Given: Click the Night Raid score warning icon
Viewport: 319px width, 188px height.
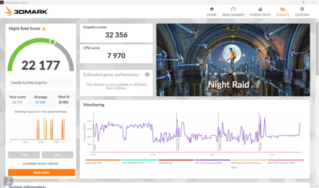Looking at the screenshot, I should 44,29.
